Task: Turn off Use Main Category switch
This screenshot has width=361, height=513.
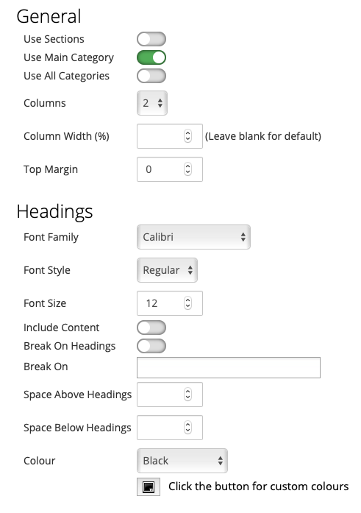Action: click(x=151, y=57)
